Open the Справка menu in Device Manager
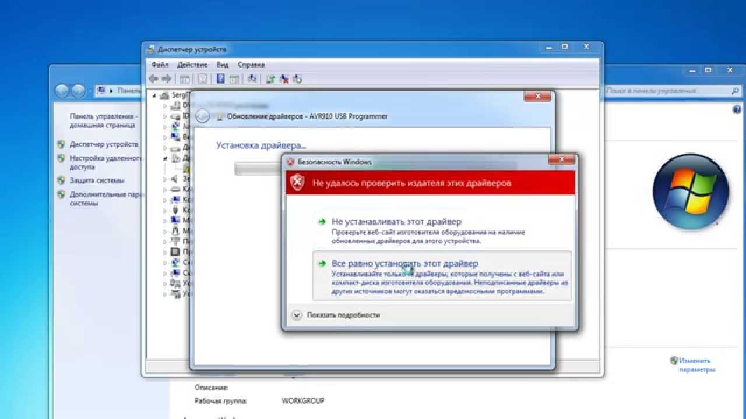Image resolution: width=746 pixels, height=419 pixels. point(251,65)
